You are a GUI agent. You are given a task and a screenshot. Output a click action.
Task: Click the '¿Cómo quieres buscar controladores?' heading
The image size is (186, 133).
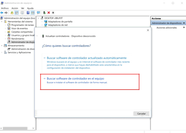(66, 46)
